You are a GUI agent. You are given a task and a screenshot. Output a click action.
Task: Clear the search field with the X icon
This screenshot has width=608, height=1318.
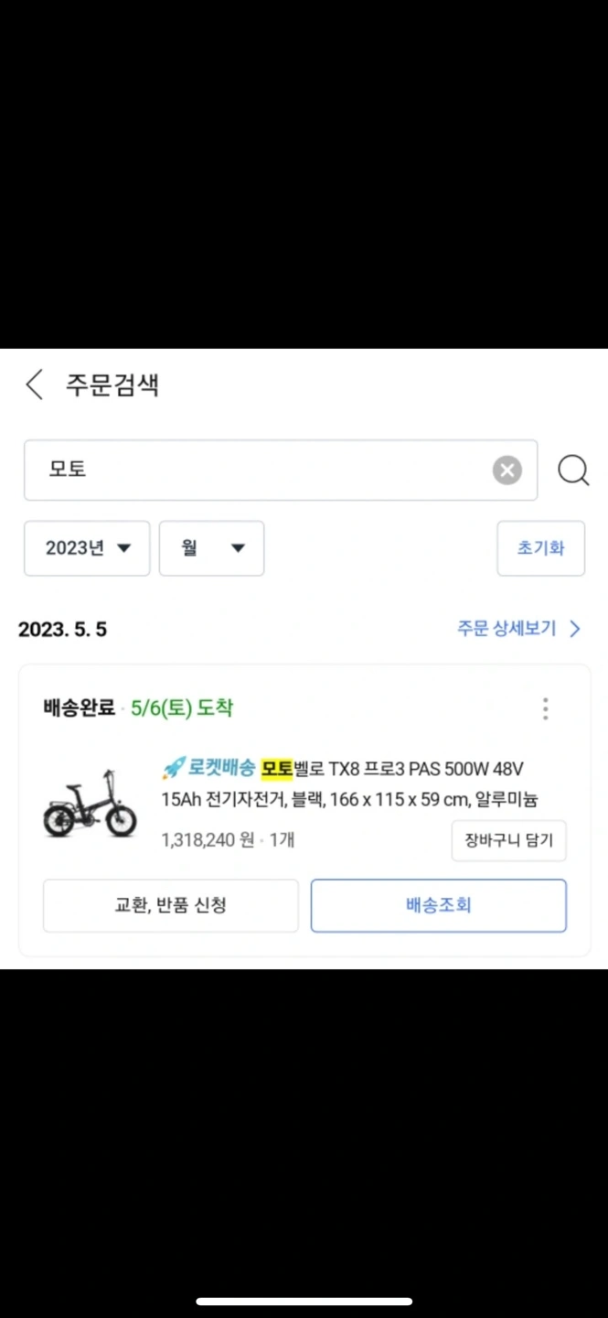pyautogui.click(x=507, y=470)
